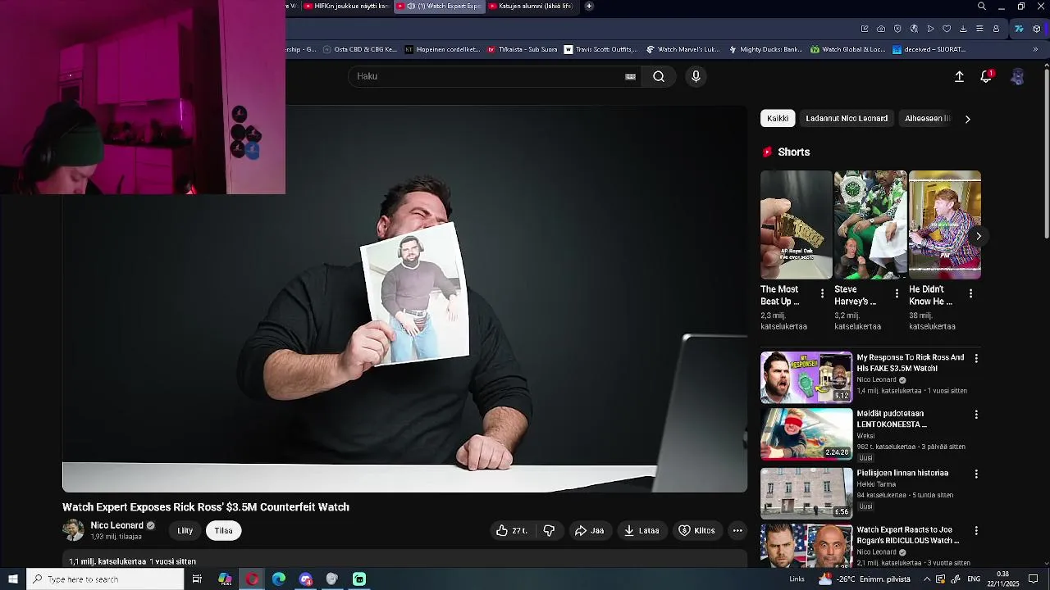Image resolution: width=1050 pixels, height=590 pixels.
Task: Open The Most Beat Up short thumbnail
Action: [796, 225]
